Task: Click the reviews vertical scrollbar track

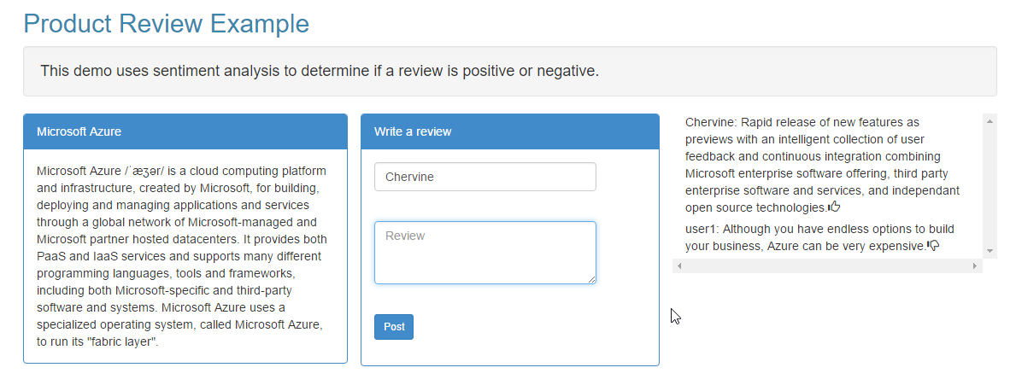Action: coord(990,186)
